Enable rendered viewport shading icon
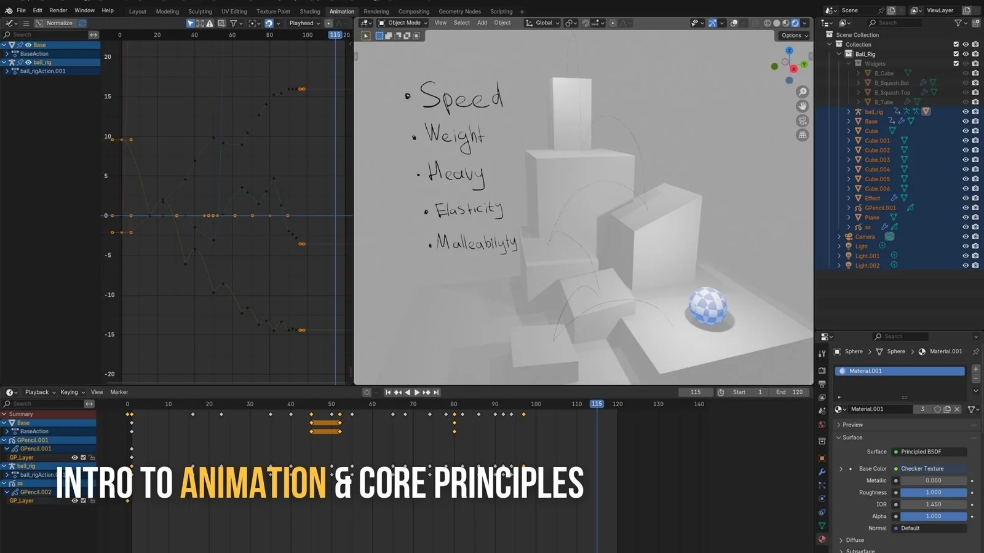 795,23
